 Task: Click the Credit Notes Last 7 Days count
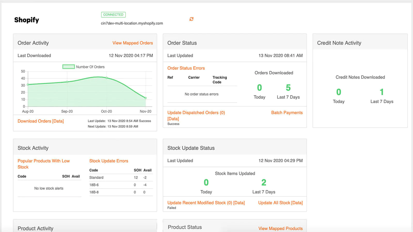(382, 92)
